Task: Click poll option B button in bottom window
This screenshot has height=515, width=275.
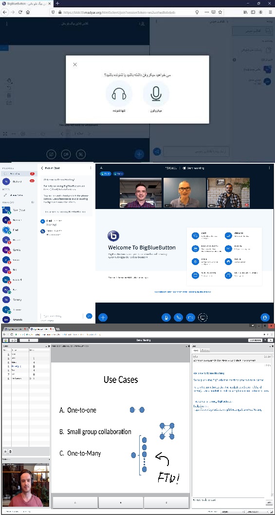Action: (121, 502)
